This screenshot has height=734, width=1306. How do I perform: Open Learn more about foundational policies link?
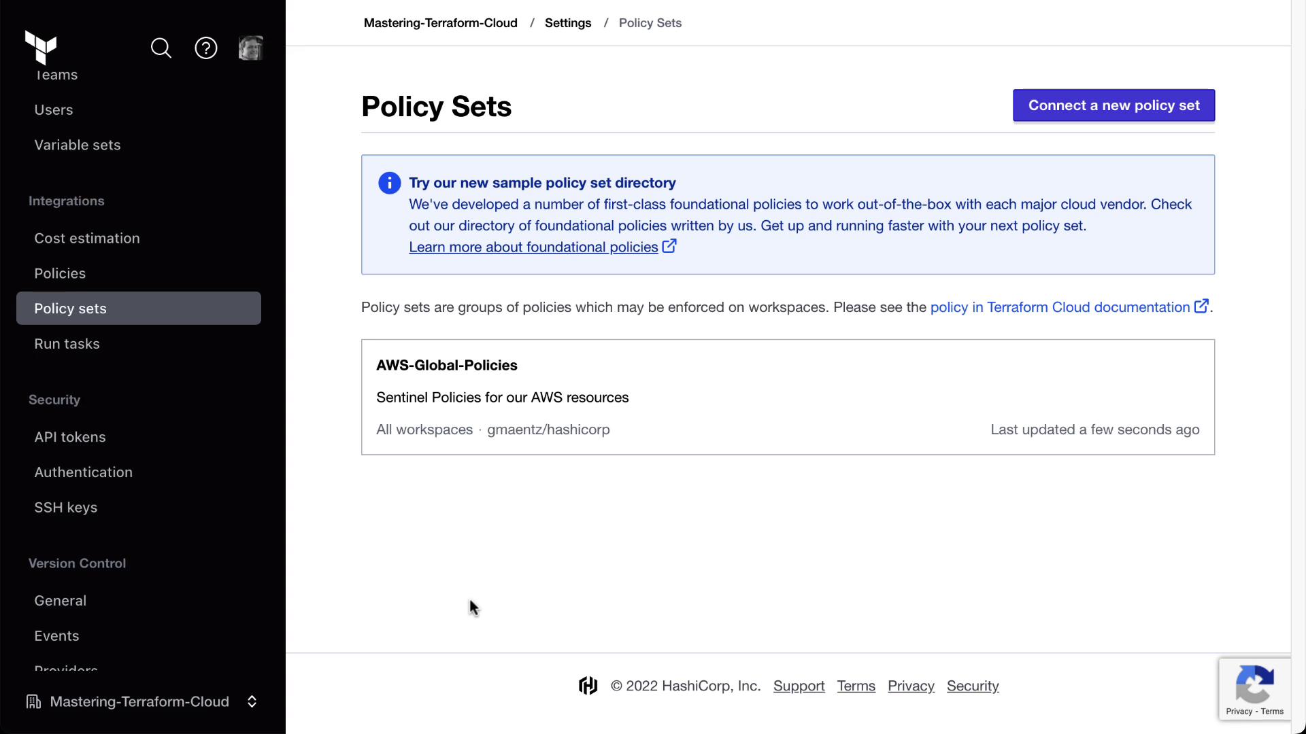click(x=533, y=247)
